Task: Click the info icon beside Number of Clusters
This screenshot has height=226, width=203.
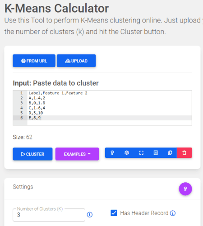Action: [90, 215]
